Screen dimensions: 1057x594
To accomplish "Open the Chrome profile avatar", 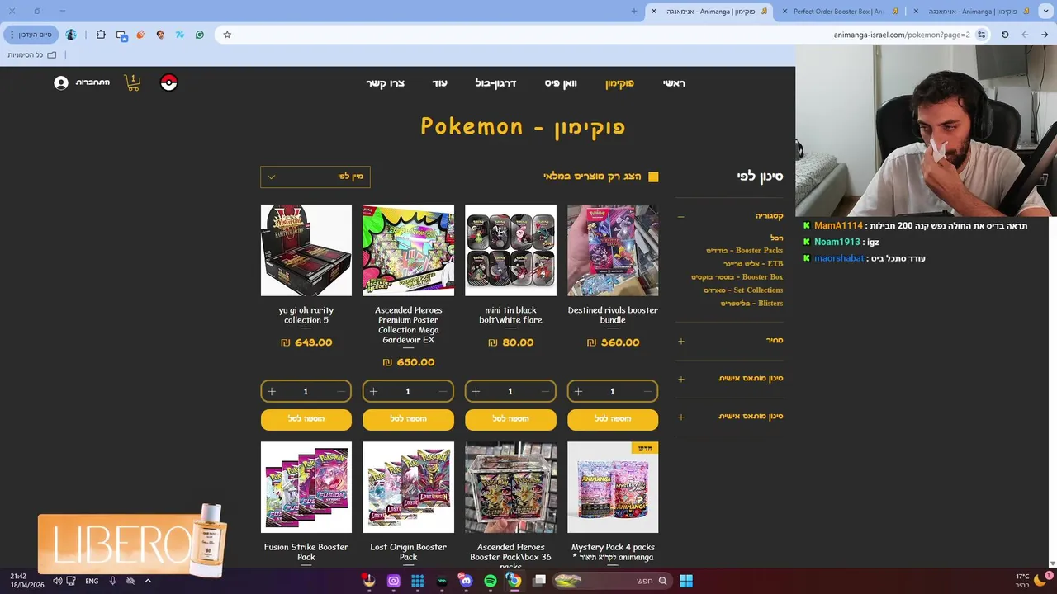I will [x=71, y=35].
